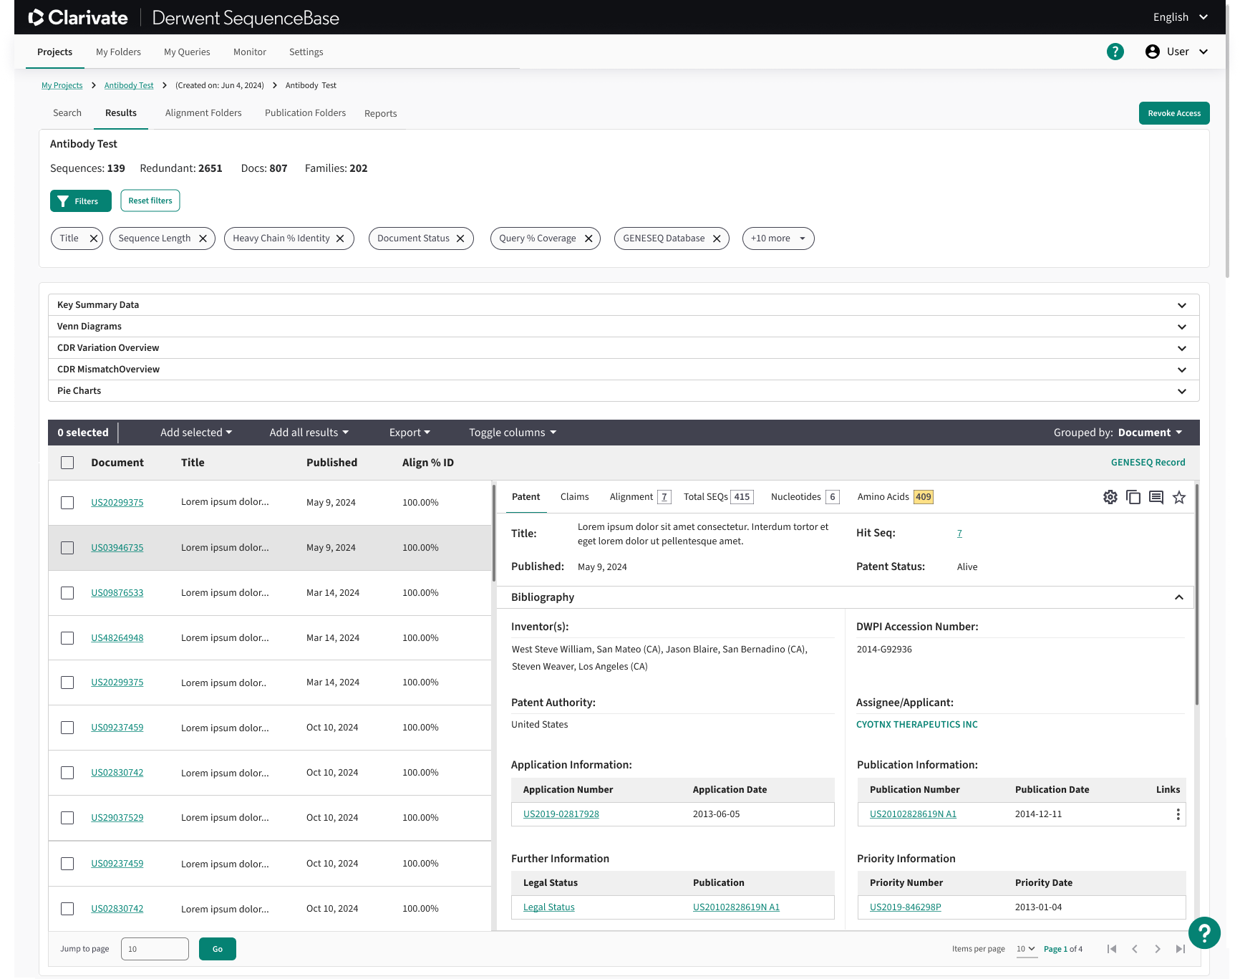Remove the Query % Coverage filter
This screenshot has height=979, width=1240.
(x=588, y=238)
